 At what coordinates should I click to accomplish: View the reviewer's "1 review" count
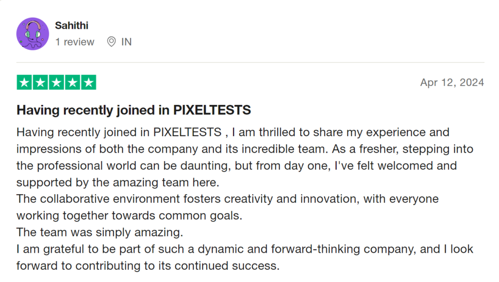tap(75, 42)
